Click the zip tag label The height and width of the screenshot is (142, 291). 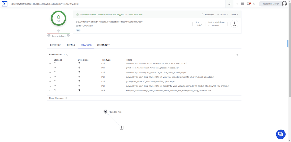click(x=78, y=30)
